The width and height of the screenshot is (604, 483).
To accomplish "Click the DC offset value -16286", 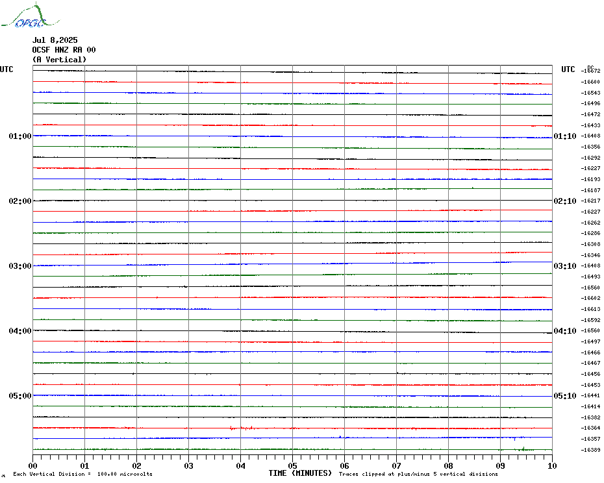I will click(590, 234).
